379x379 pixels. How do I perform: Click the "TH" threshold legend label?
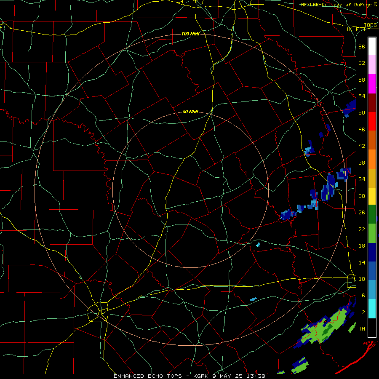pos(362,329)
